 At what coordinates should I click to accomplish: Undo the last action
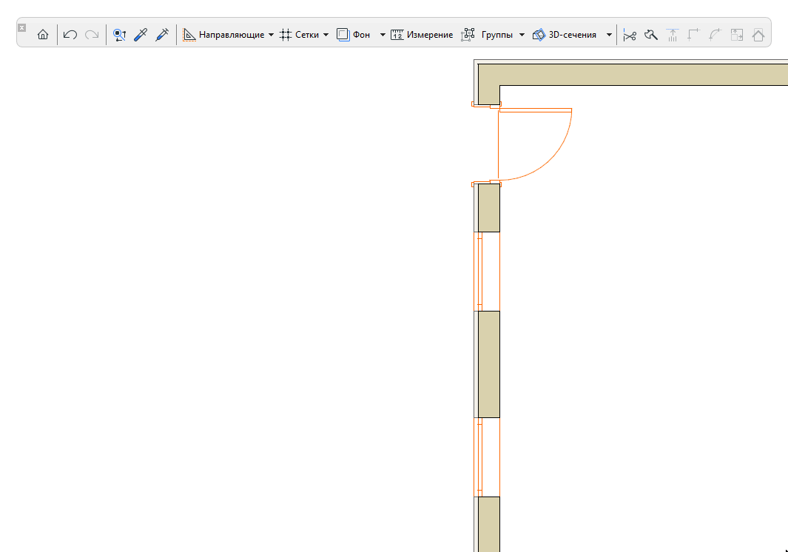(69, 34)
